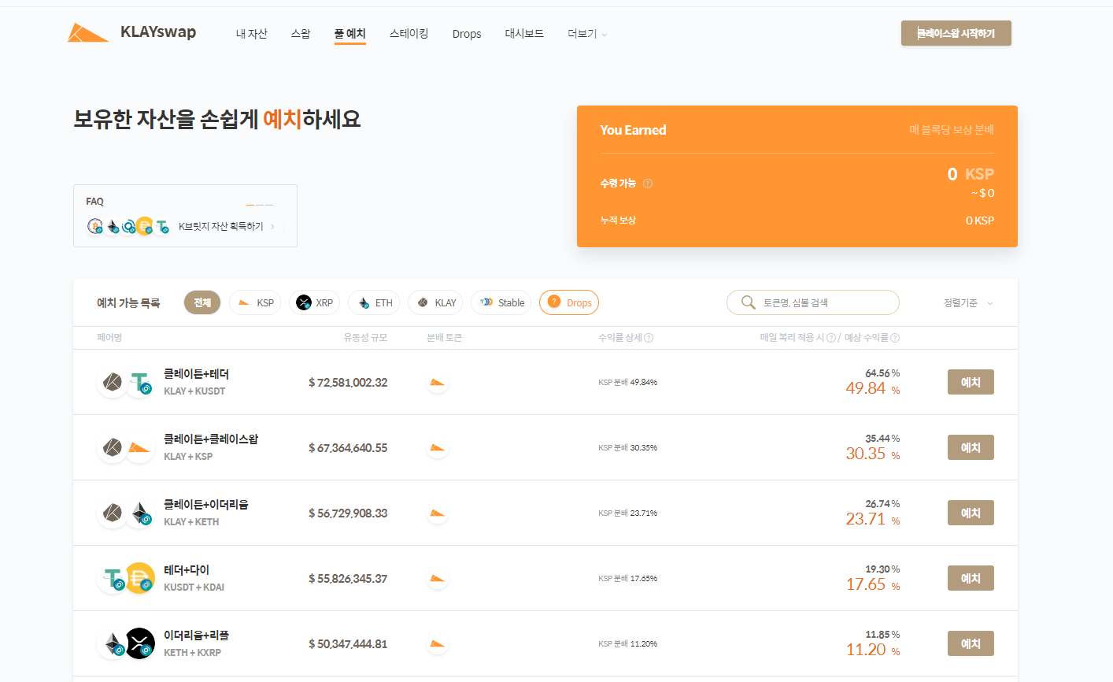Click the 클레이튼+이더리움 pool name
Screen dimensions: 1113x682
pos(206,505)
